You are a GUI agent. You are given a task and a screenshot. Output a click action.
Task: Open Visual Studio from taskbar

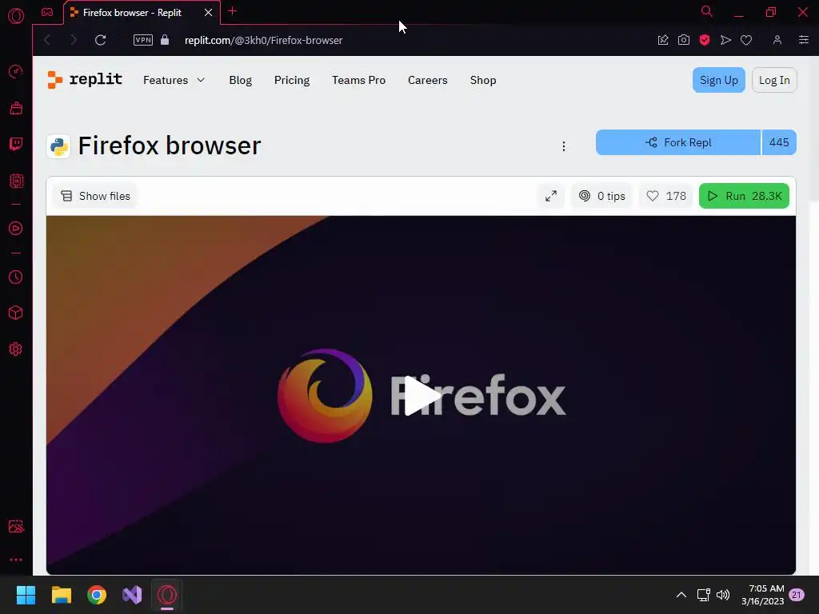coord(132,595)
